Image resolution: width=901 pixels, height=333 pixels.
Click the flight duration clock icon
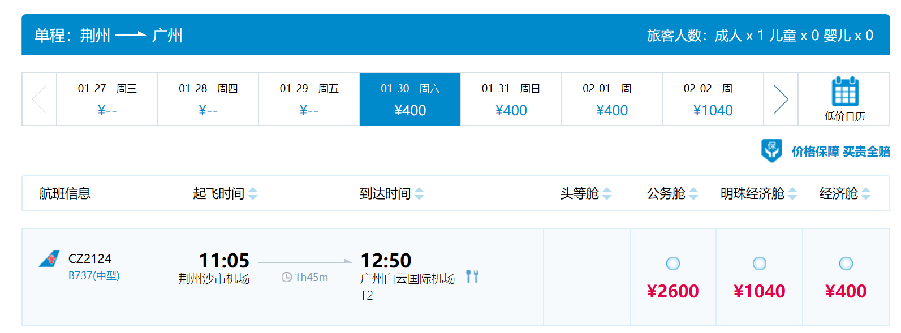point(287,277)
